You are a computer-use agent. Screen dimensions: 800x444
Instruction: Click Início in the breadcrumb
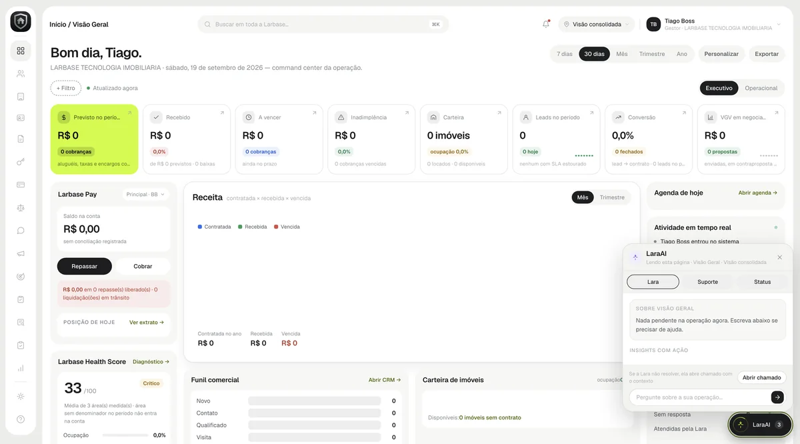57,24
